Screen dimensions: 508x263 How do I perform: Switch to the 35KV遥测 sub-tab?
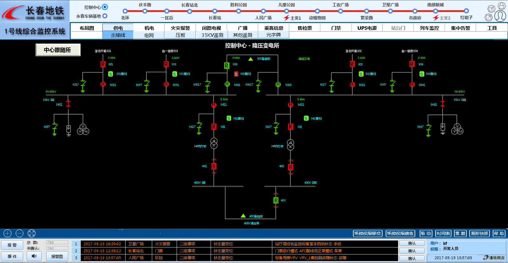(x=212, y=35)
